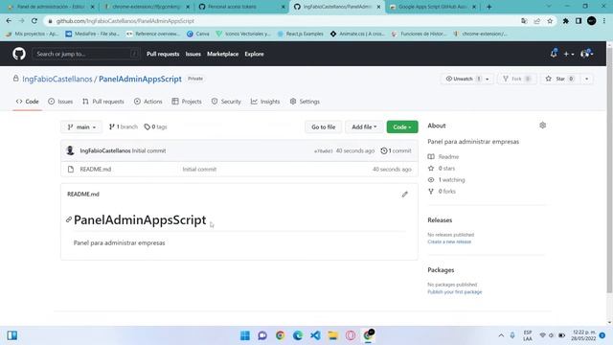
Task: Open the green Code dropdown
Action: [402, 126]
